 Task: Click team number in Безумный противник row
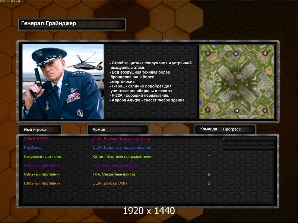pyautogui.click(x=209, y=156)
